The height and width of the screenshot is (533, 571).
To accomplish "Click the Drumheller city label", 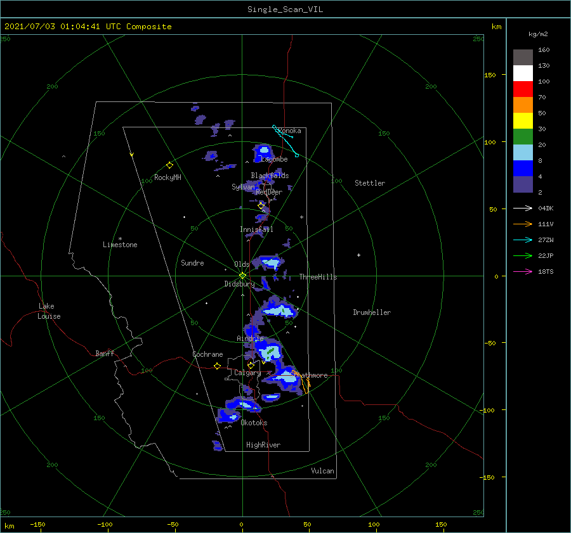I will coord(372,312).
